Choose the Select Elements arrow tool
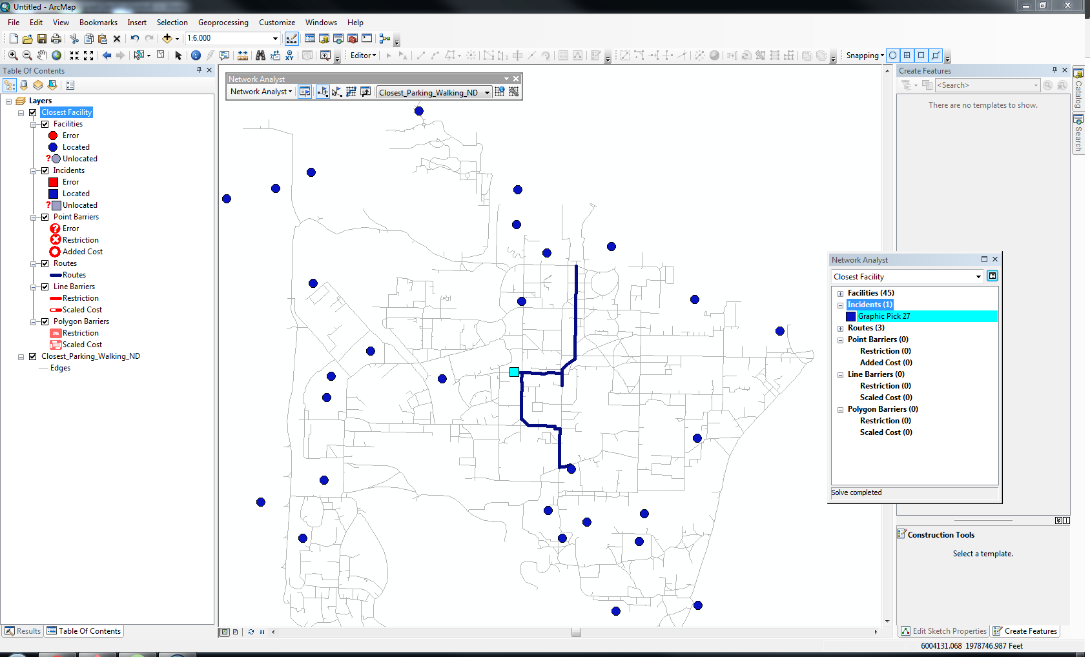 (178, 56)
